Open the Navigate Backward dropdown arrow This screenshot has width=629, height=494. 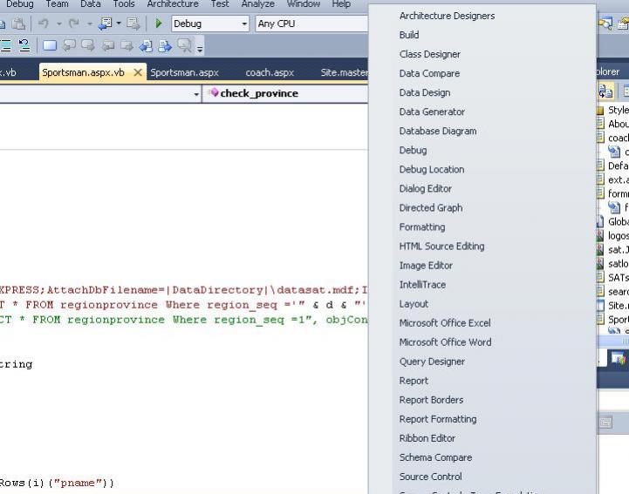(x=119, y=24)
